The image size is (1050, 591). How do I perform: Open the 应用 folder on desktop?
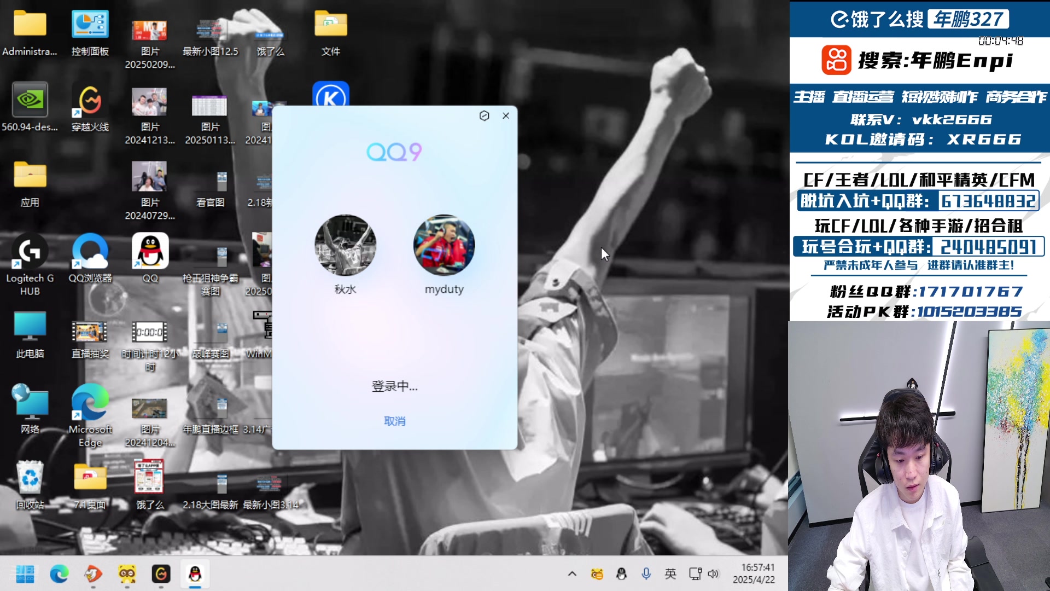(30, 184)
